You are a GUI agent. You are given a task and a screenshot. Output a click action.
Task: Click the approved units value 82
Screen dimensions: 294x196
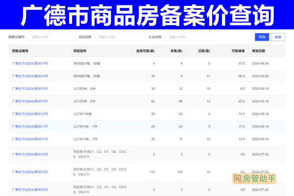[x=153, y=101]
